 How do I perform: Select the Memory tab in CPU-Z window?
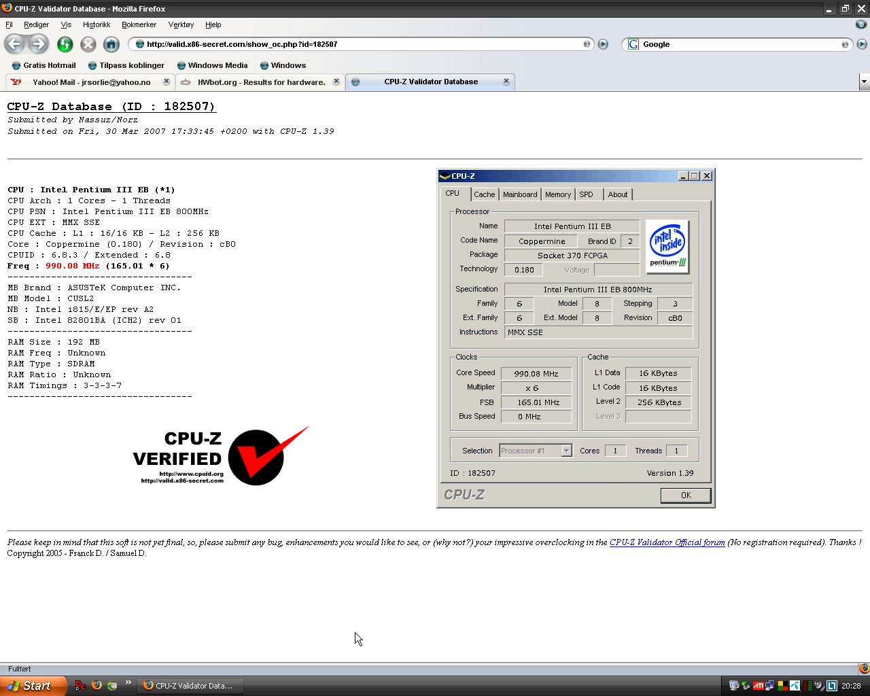click(558, 194)
